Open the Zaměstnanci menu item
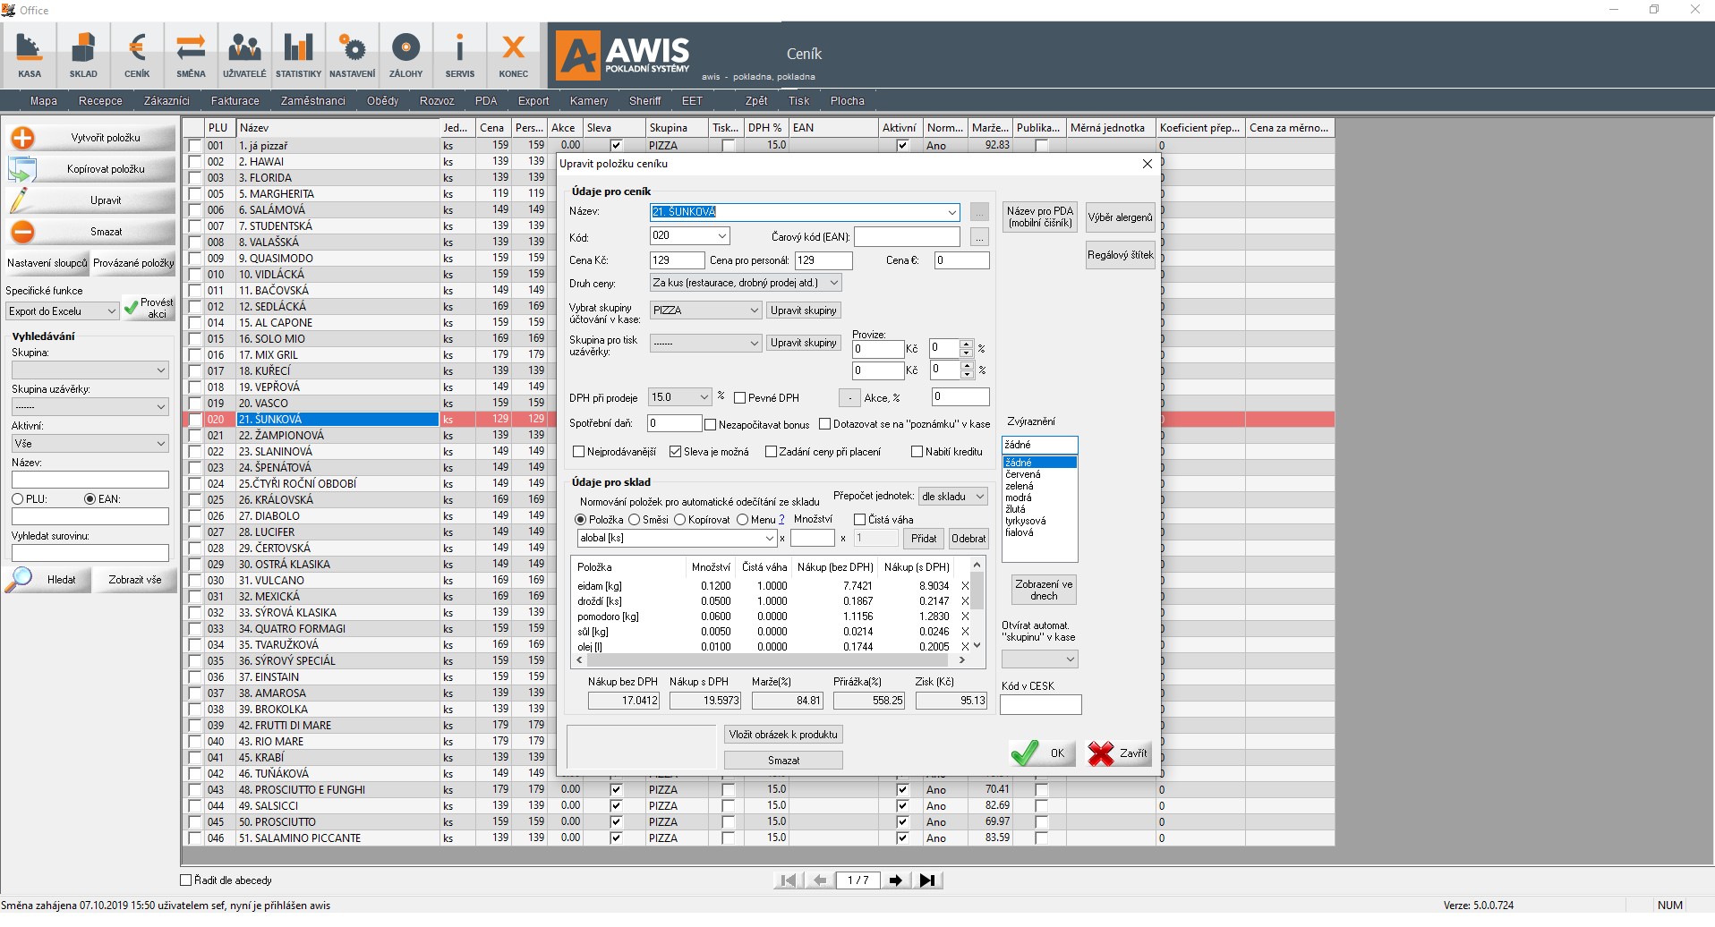Screen dimensions: 1715x927 [312, 101]
